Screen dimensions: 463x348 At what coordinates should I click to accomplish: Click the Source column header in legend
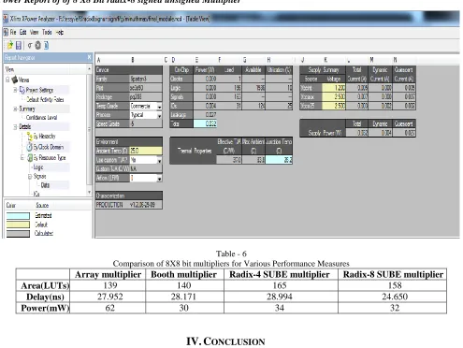[42, 206]
